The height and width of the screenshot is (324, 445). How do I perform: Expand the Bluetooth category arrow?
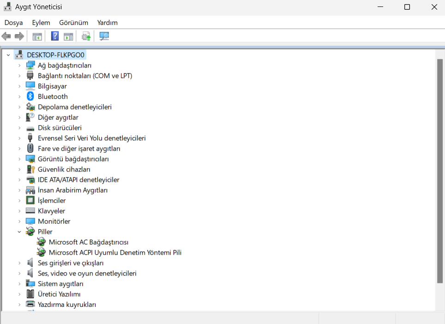[x=19, y=97]
